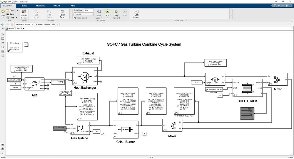Toggle the Hide/Show Explorer Bar button
294x159 pixels.
pos(3,28)
